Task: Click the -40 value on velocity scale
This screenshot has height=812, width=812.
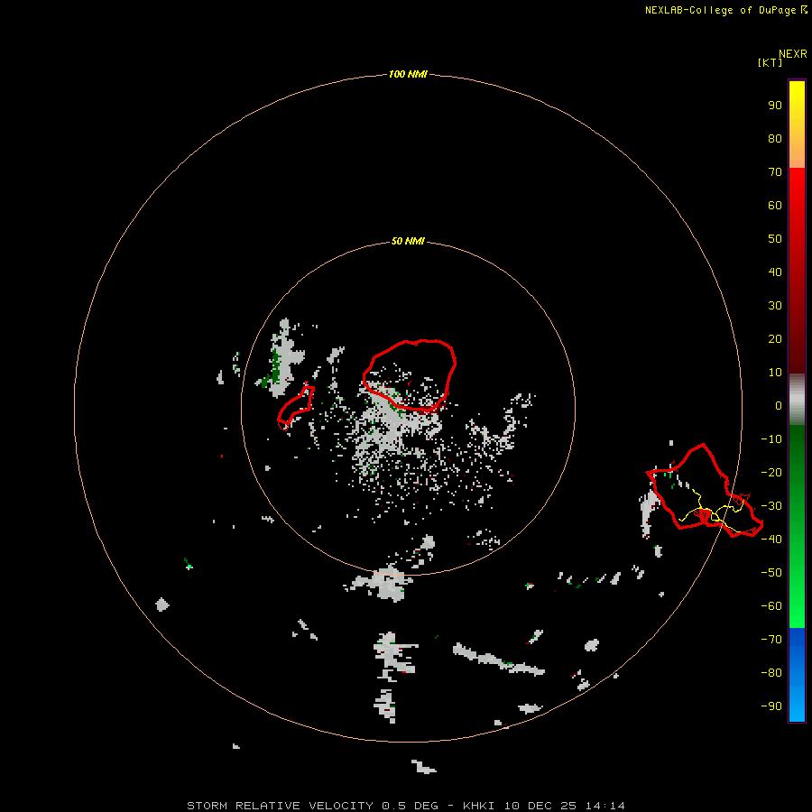Action: pyautogui.click(x=771, y=540)
